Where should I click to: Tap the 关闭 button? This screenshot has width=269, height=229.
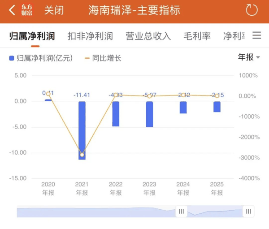click(x=54, y=10)
